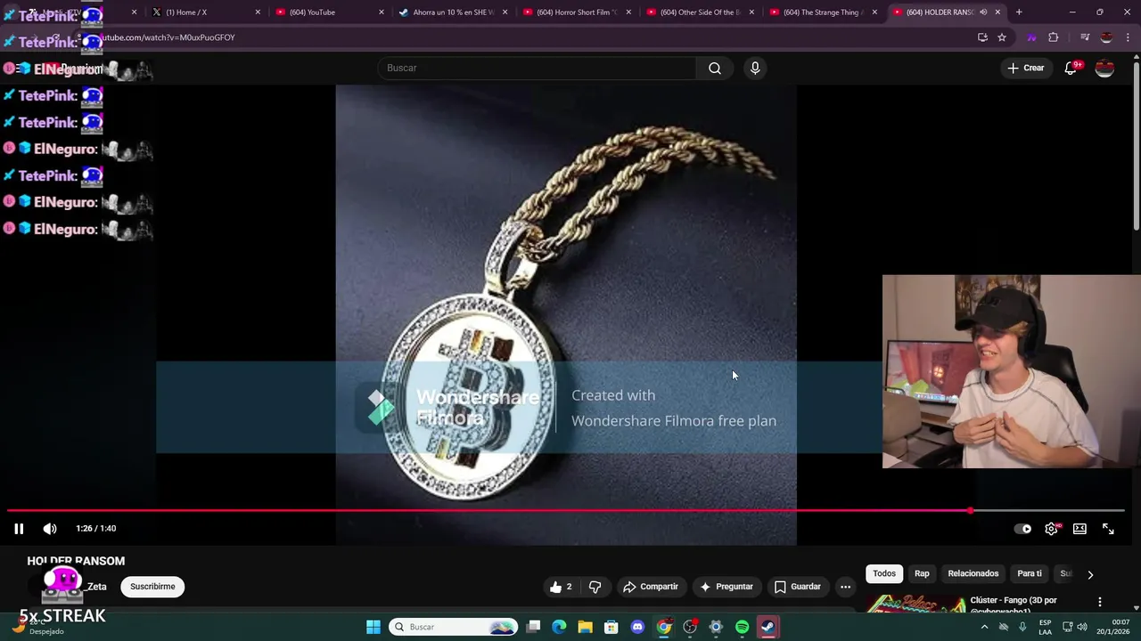Open the Chrome profile avatar

pos(1106,37)
